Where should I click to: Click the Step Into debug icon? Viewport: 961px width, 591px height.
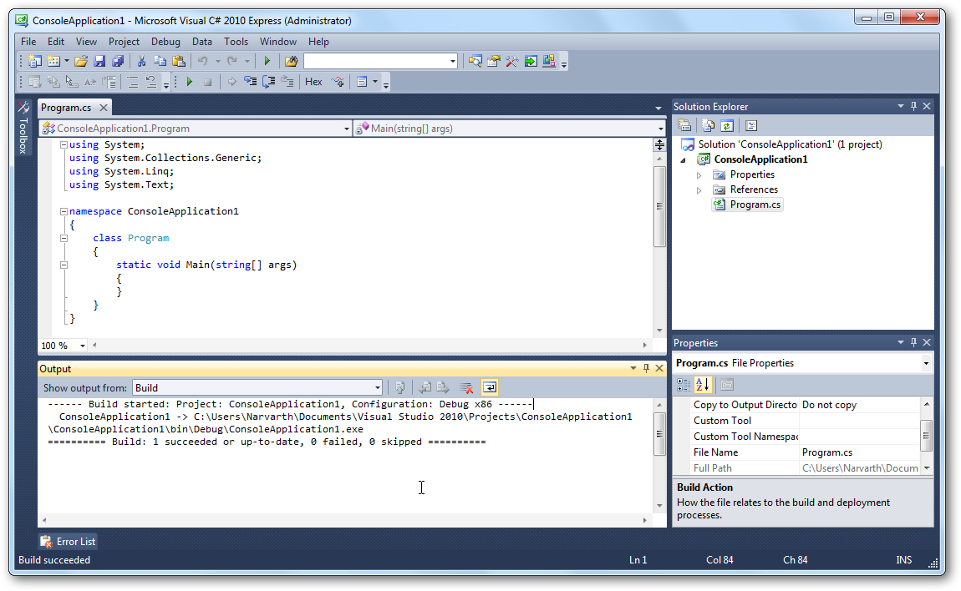point(250,82)
